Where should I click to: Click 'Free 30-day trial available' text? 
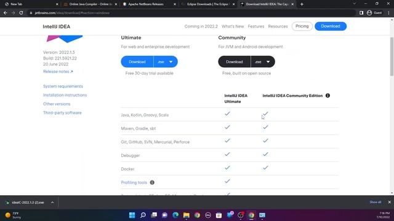(x=149, y=73)
